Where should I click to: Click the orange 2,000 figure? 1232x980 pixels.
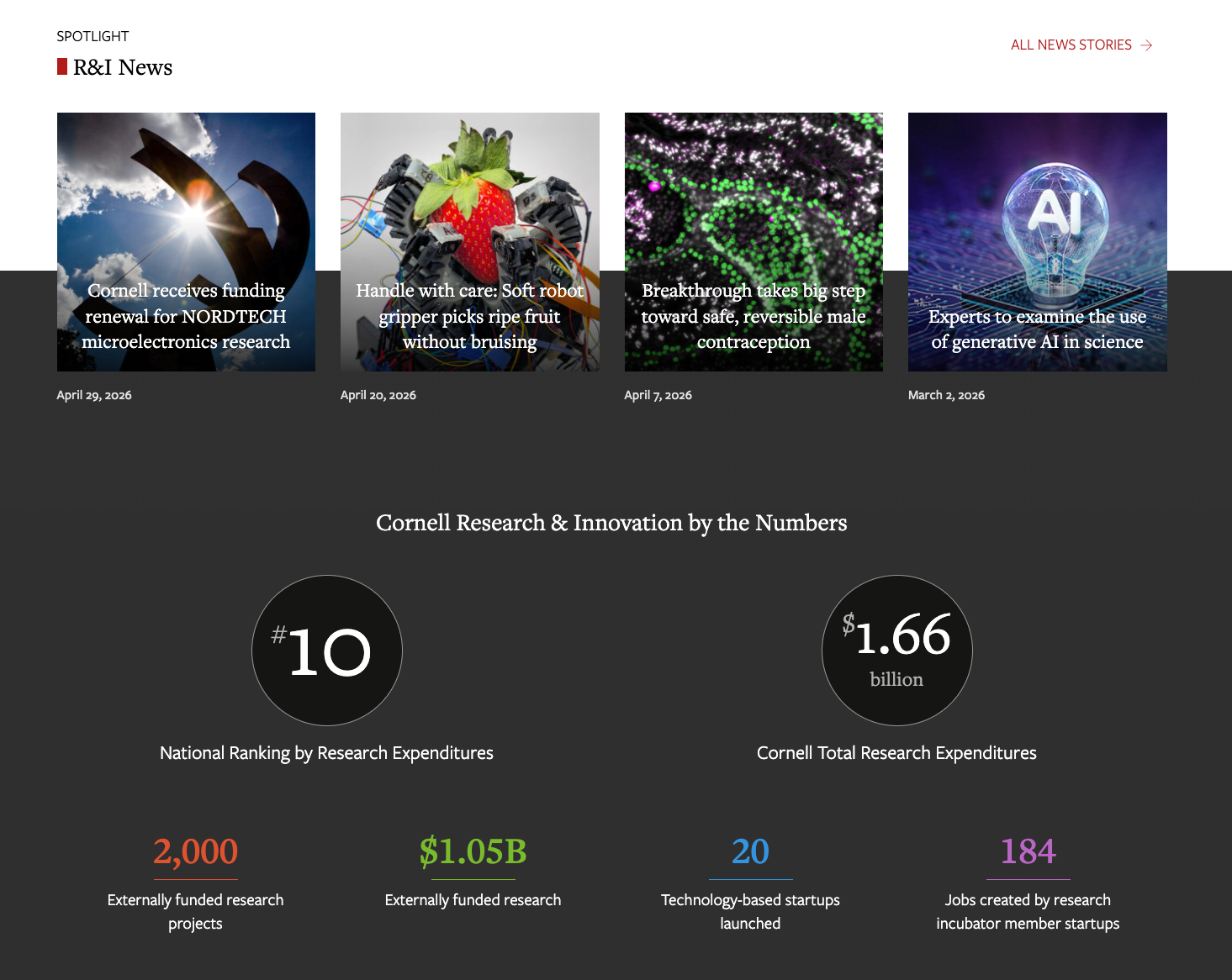click(x=195, y=851)
